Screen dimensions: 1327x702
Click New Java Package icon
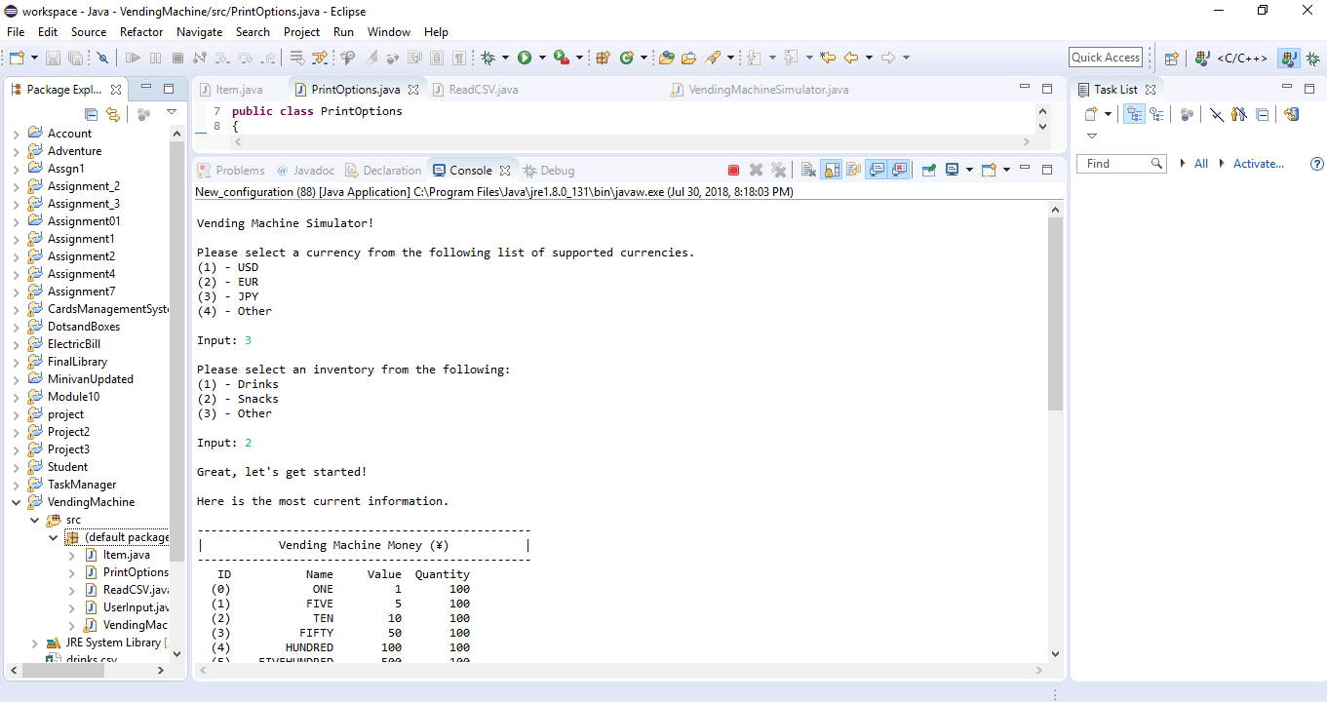(603, 58)
